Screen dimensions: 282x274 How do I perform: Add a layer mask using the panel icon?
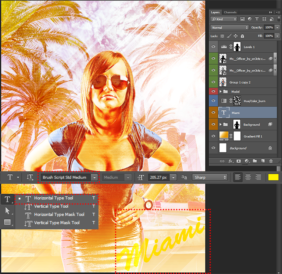pos(239,161)
